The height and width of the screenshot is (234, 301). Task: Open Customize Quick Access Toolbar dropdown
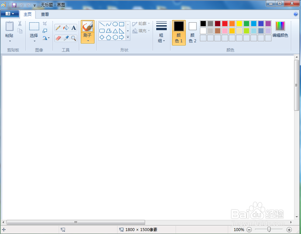point(34,5)
